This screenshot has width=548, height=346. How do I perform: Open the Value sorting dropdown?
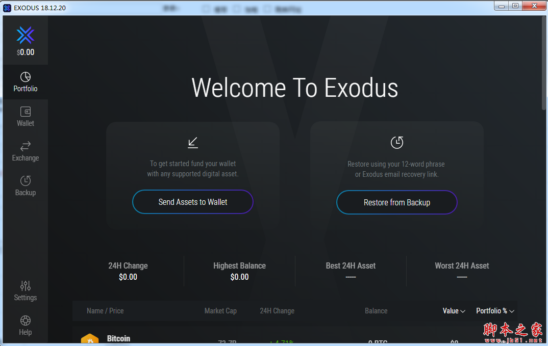(453, 311)
